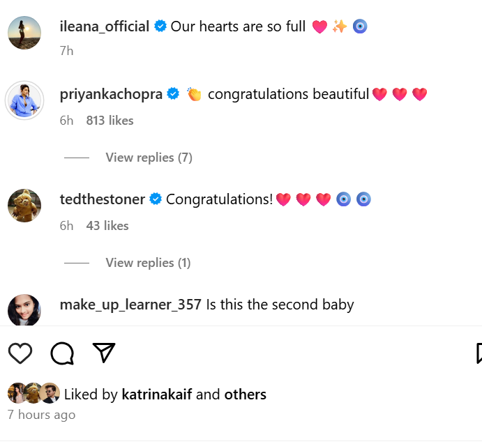Image resolution: width=482 pixels, height=444 pixels.
Task: Show the list of others who liked
Action: pos(245,395)
